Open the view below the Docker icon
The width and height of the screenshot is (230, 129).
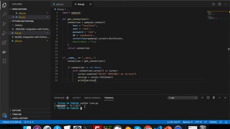4,61
